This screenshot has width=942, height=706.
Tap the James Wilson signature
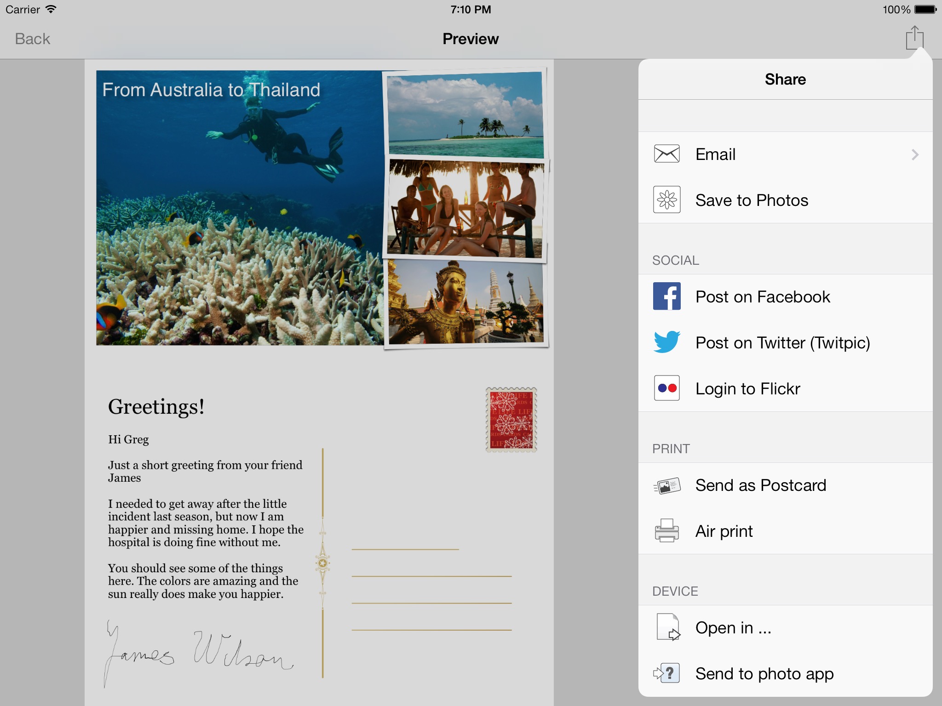pos(198,652)
